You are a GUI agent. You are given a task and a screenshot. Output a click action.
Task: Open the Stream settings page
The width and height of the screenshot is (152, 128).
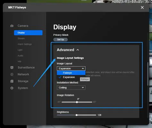pos(21,38)
